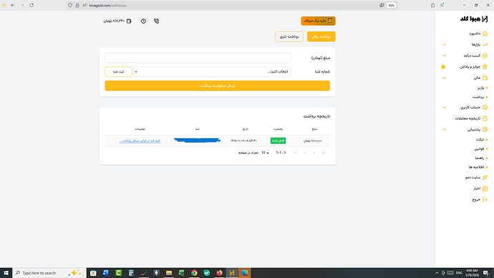Focus the amount (مبلغ تومان) input field

tap(198, 58)
